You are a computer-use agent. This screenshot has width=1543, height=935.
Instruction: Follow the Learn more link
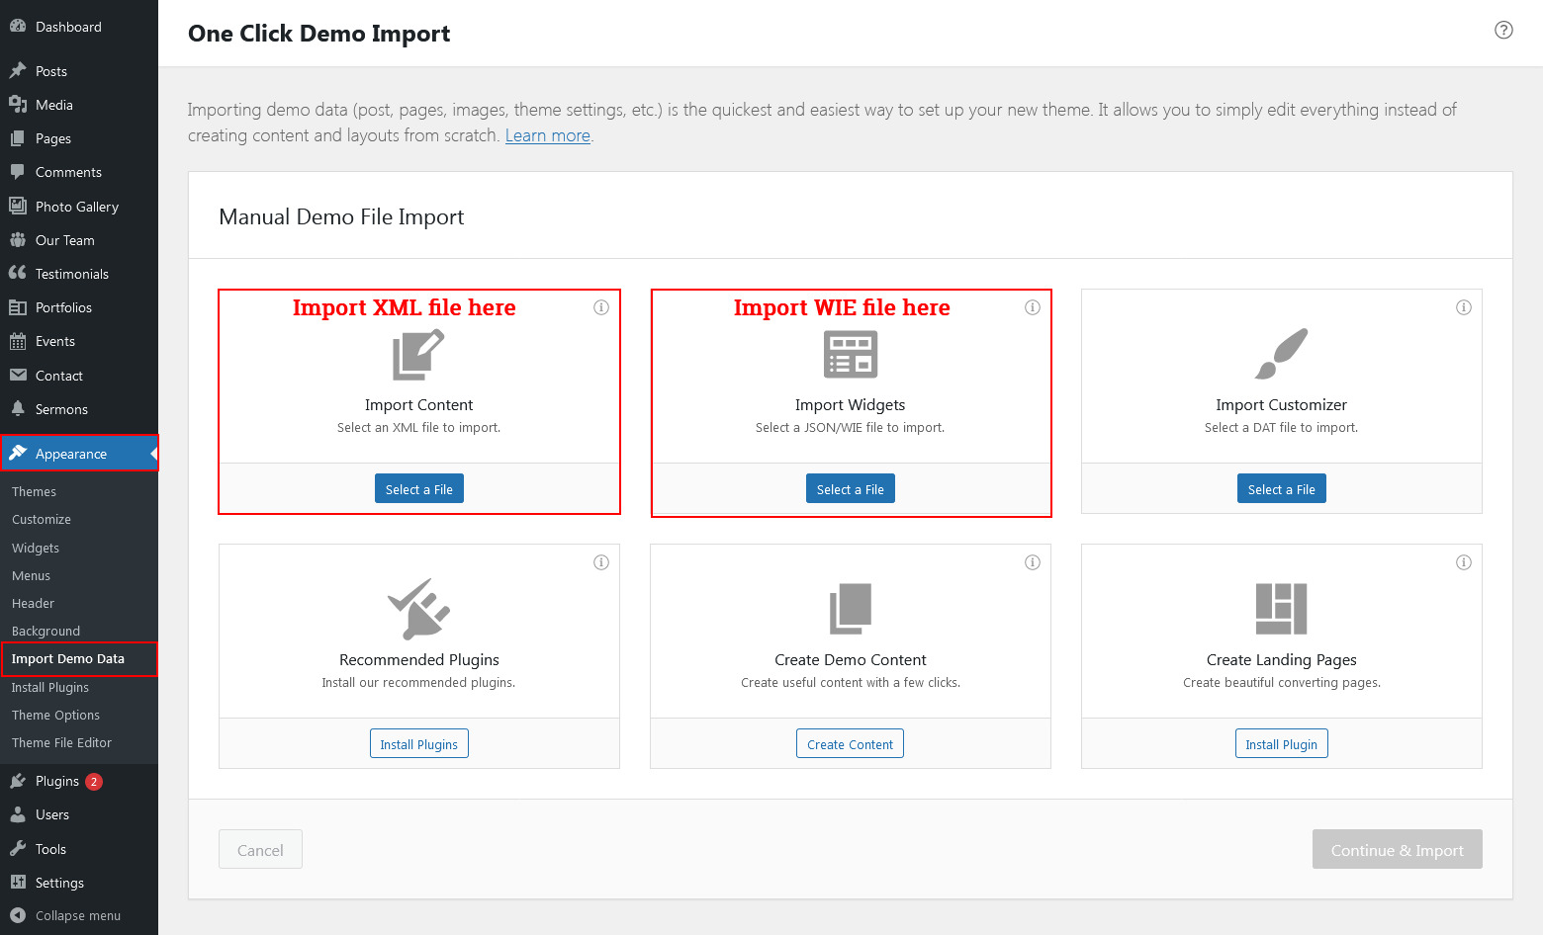547,135
